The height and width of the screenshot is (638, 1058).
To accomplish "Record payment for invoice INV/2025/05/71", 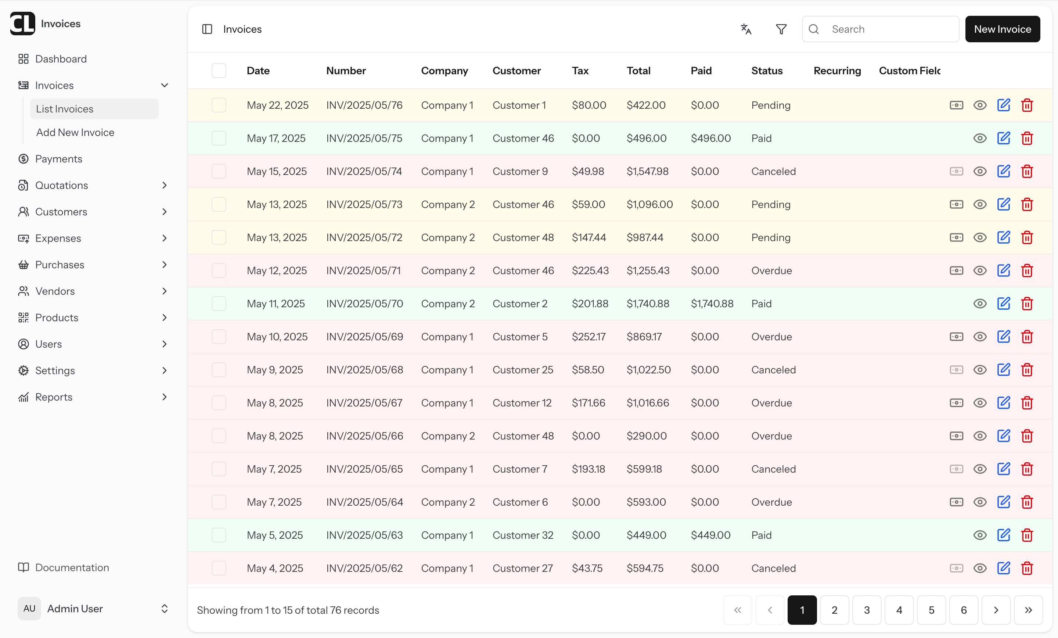I will [x=956, y=270].
